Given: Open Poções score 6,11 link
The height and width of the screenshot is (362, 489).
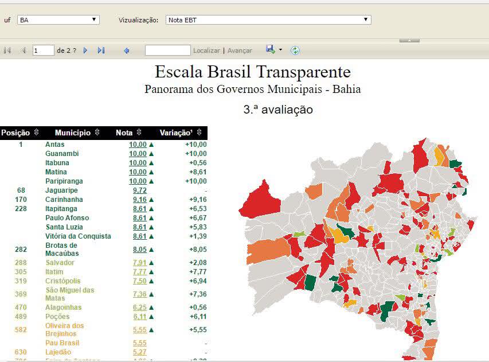Looking at the screenshot, I should 140,317.
